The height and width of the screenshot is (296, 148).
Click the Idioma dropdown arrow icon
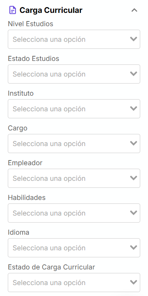click(134, 248)
